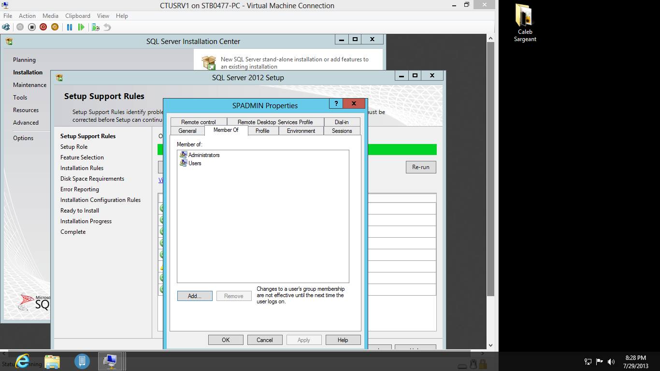The height and width of the screenshot is (371, 660).
Task: Open the Media menu
Action: [x=50, y=16]
